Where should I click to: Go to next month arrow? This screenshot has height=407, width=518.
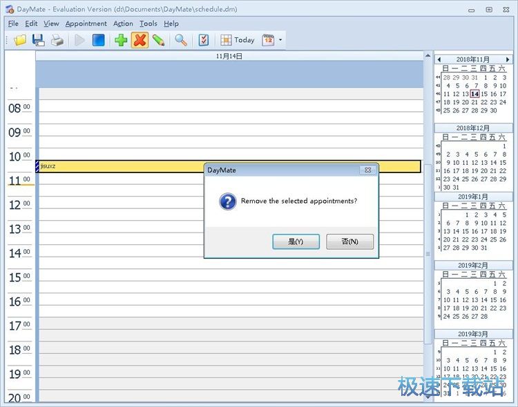508,59
